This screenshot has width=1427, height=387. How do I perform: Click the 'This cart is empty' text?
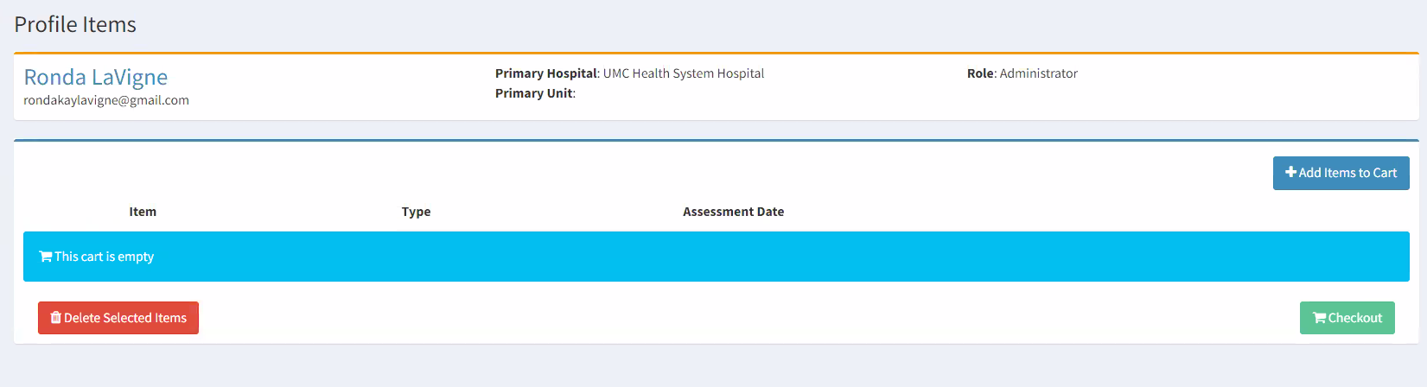pyautogui.click(x=104, y=257)
